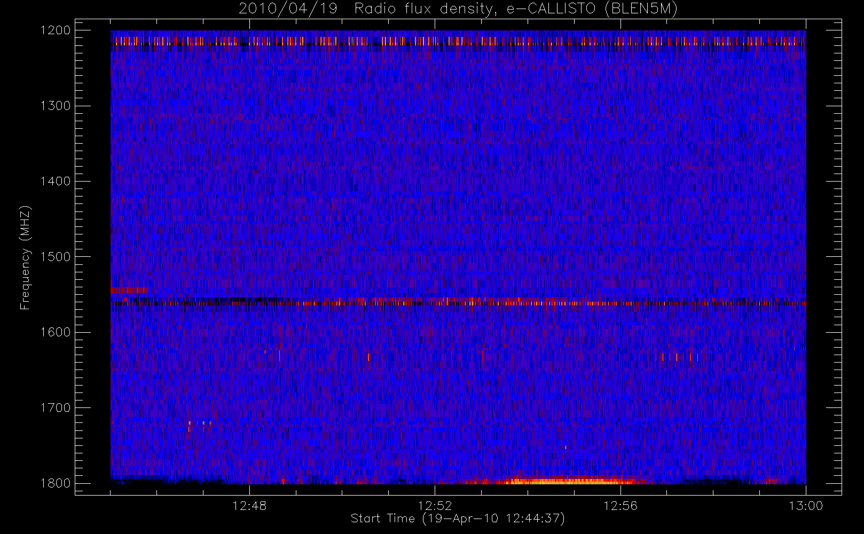Select the 1400 frequency tick label

[56, 181]
